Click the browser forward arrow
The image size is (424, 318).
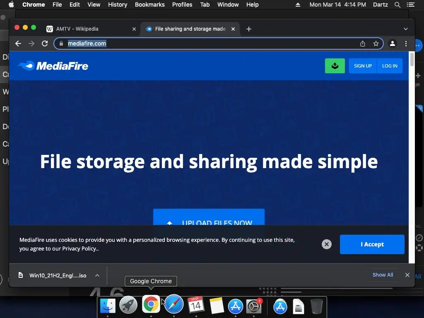(x=31, y=43)
